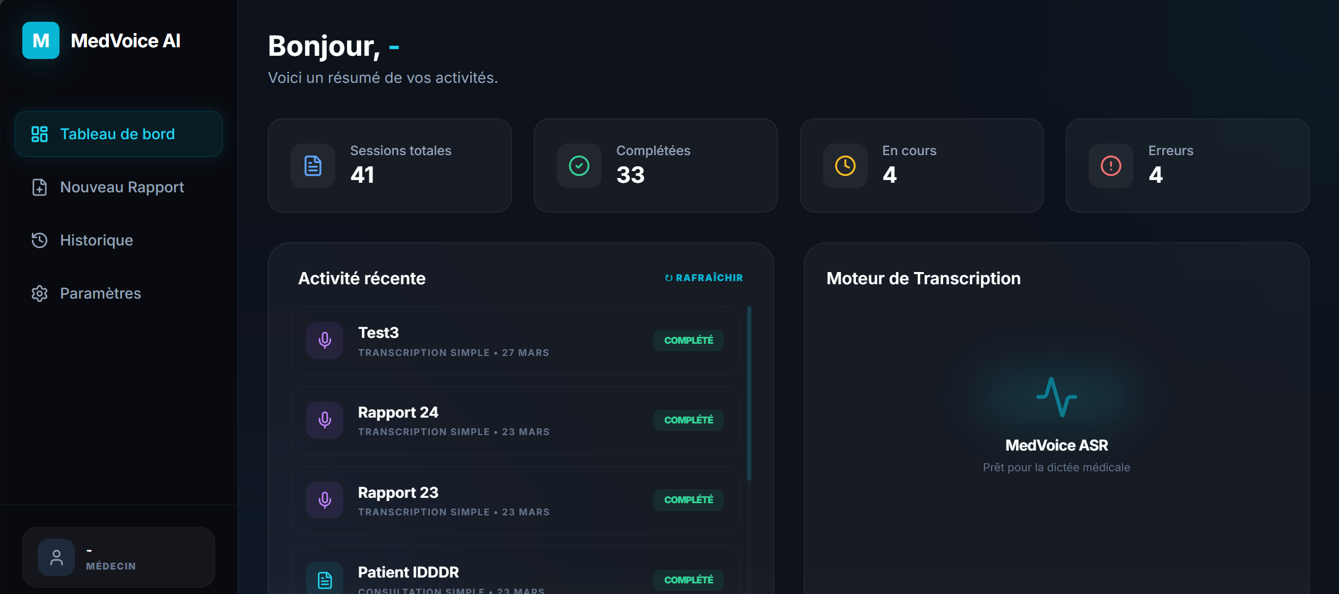The width and height of the screenshot is (1339, 594).
Task: Click the document icon for Patient IDDDR
Action: coord(325,579)
